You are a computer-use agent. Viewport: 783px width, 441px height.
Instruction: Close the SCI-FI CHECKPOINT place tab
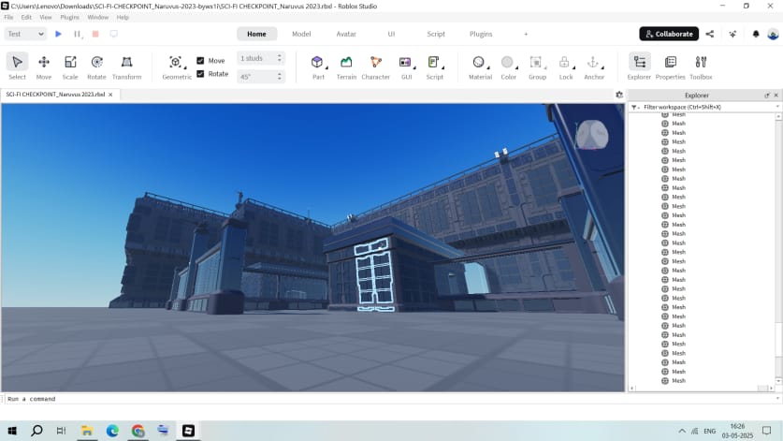[x=110, y=95]
